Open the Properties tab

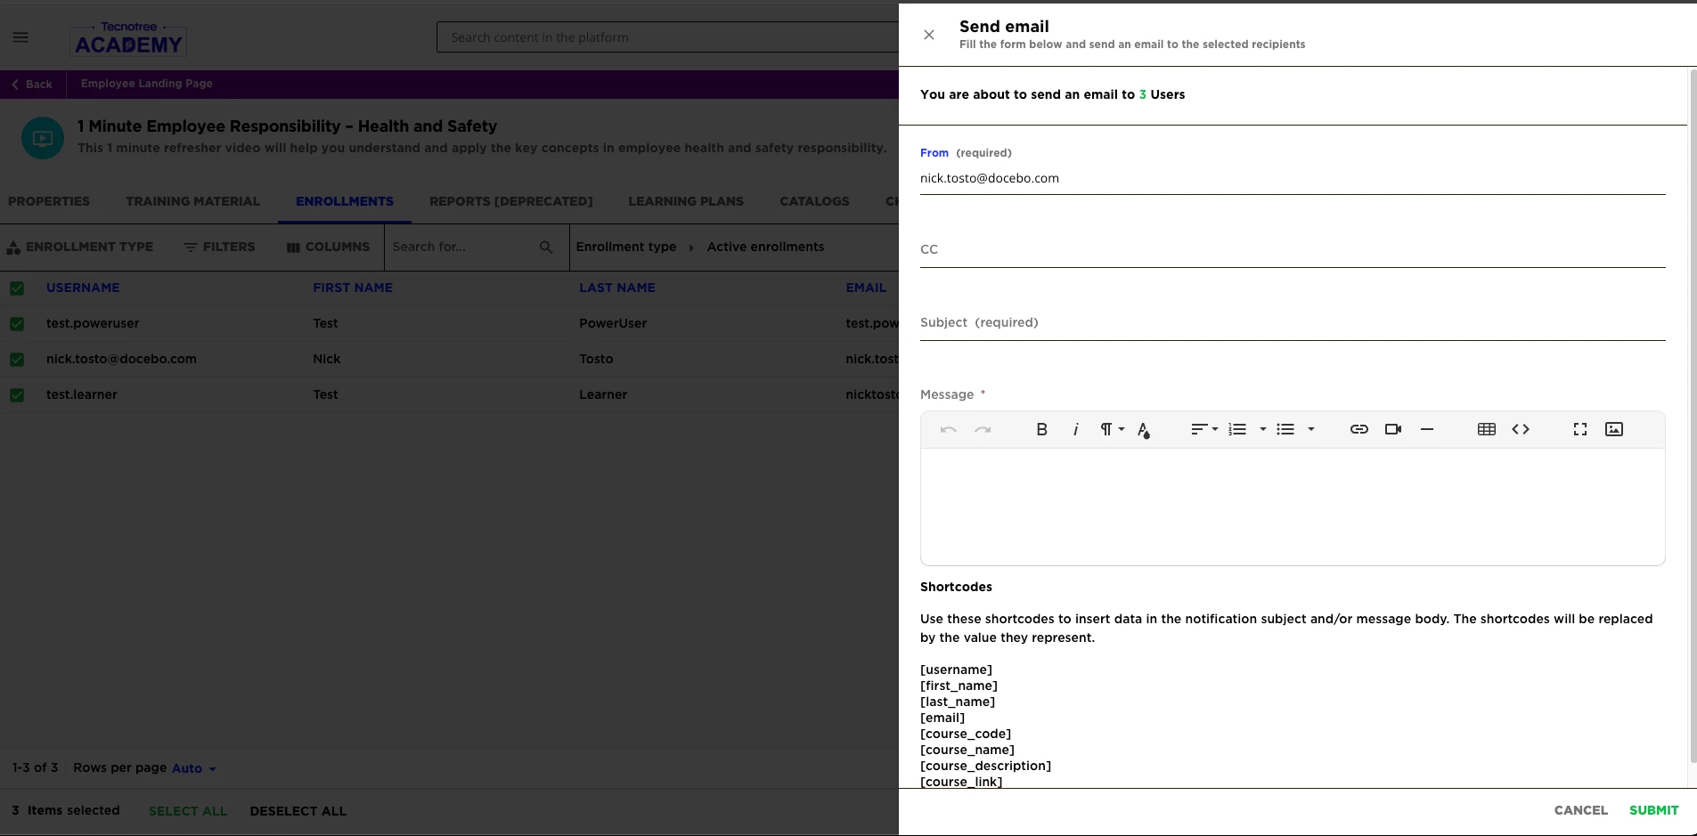click(x=49, y=201)
